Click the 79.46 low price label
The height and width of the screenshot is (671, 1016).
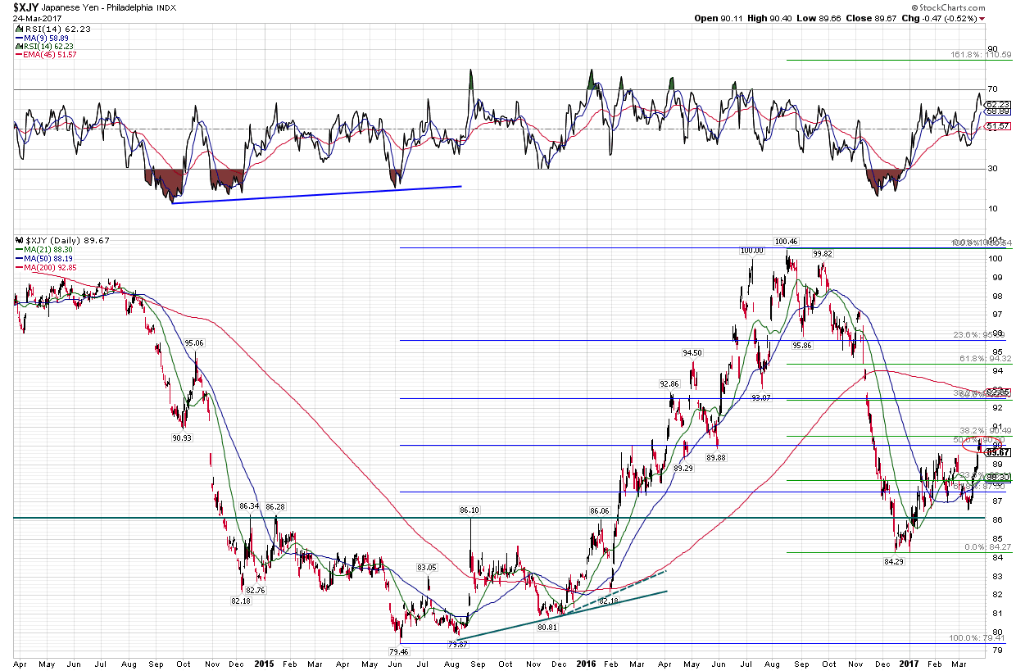[x=399, y=651]
